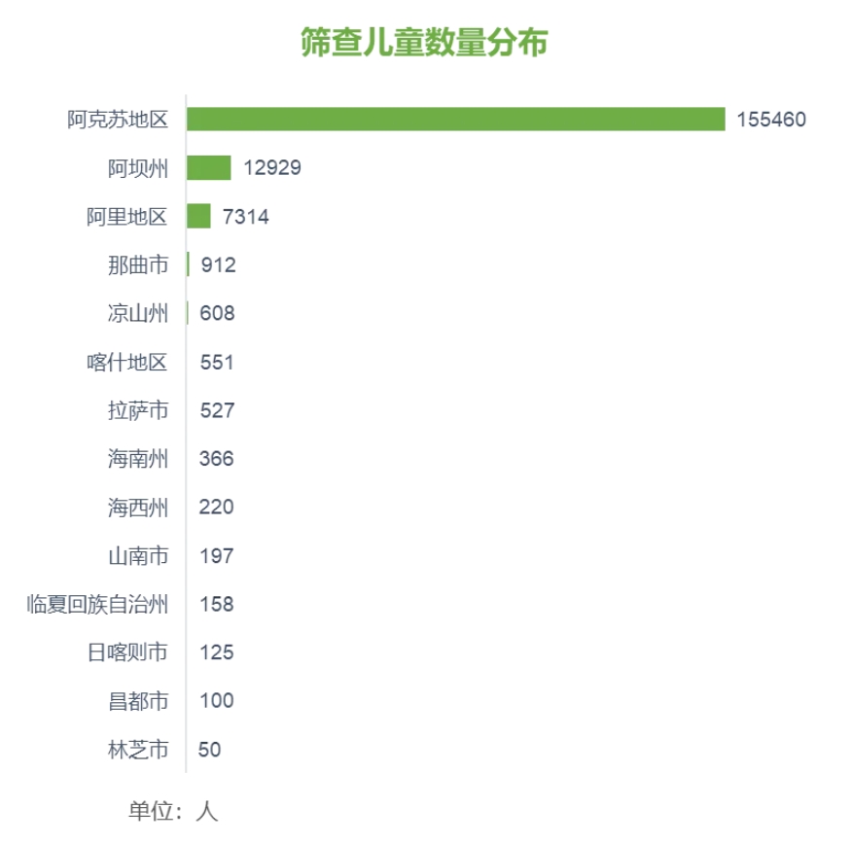Select the 阿里地区 green bar

(x=198, y=217)
